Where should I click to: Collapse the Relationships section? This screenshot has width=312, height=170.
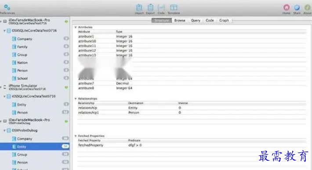click(x=76, y=99)
